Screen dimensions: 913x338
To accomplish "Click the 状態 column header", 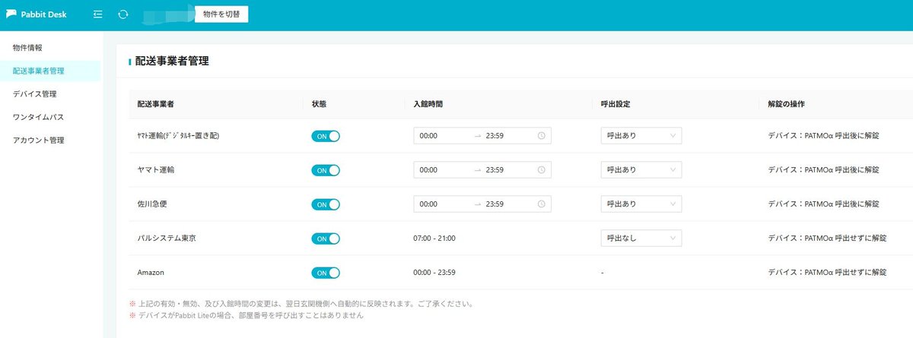I will [x=319, y=103].
